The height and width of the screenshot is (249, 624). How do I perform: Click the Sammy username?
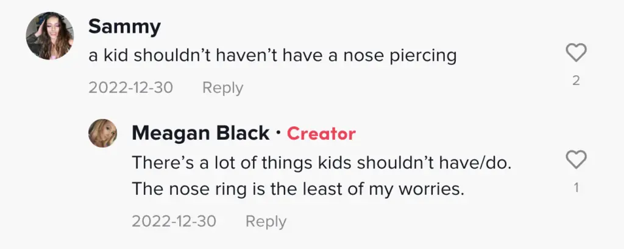(x=124, y=27)
